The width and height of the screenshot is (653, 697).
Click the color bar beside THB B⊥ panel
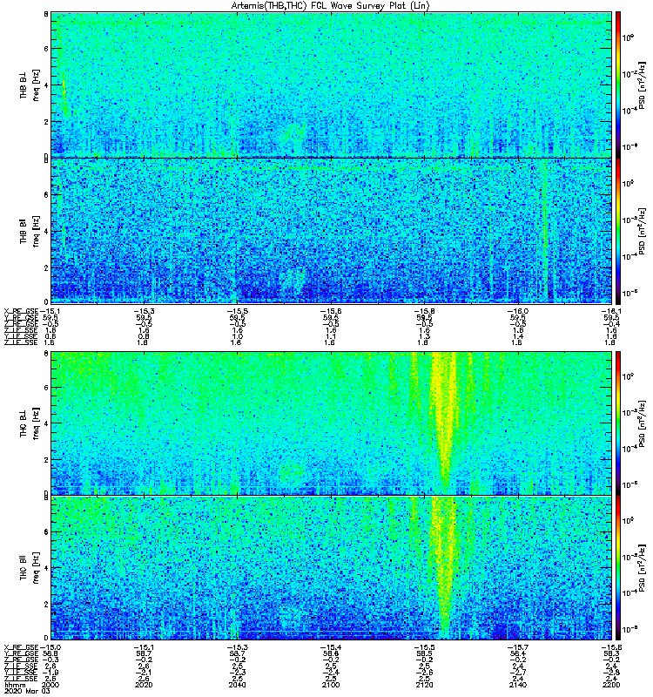[x=618, y=85]
